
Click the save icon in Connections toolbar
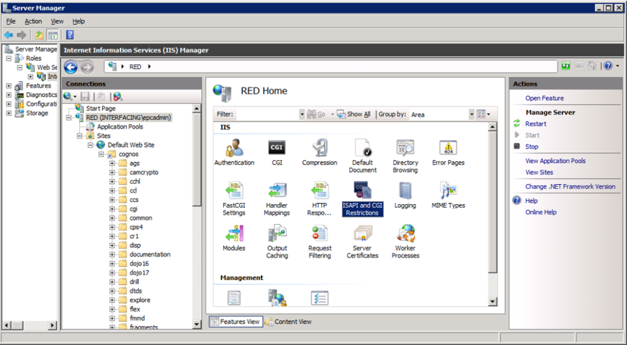pos(85,96)
